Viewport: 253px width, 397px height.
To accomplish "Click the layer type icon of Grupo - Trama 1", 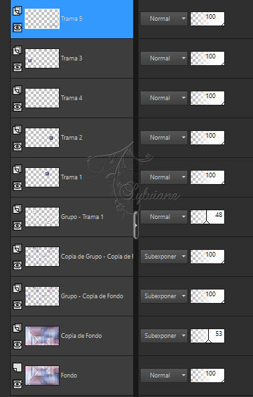I will point(17,209).
